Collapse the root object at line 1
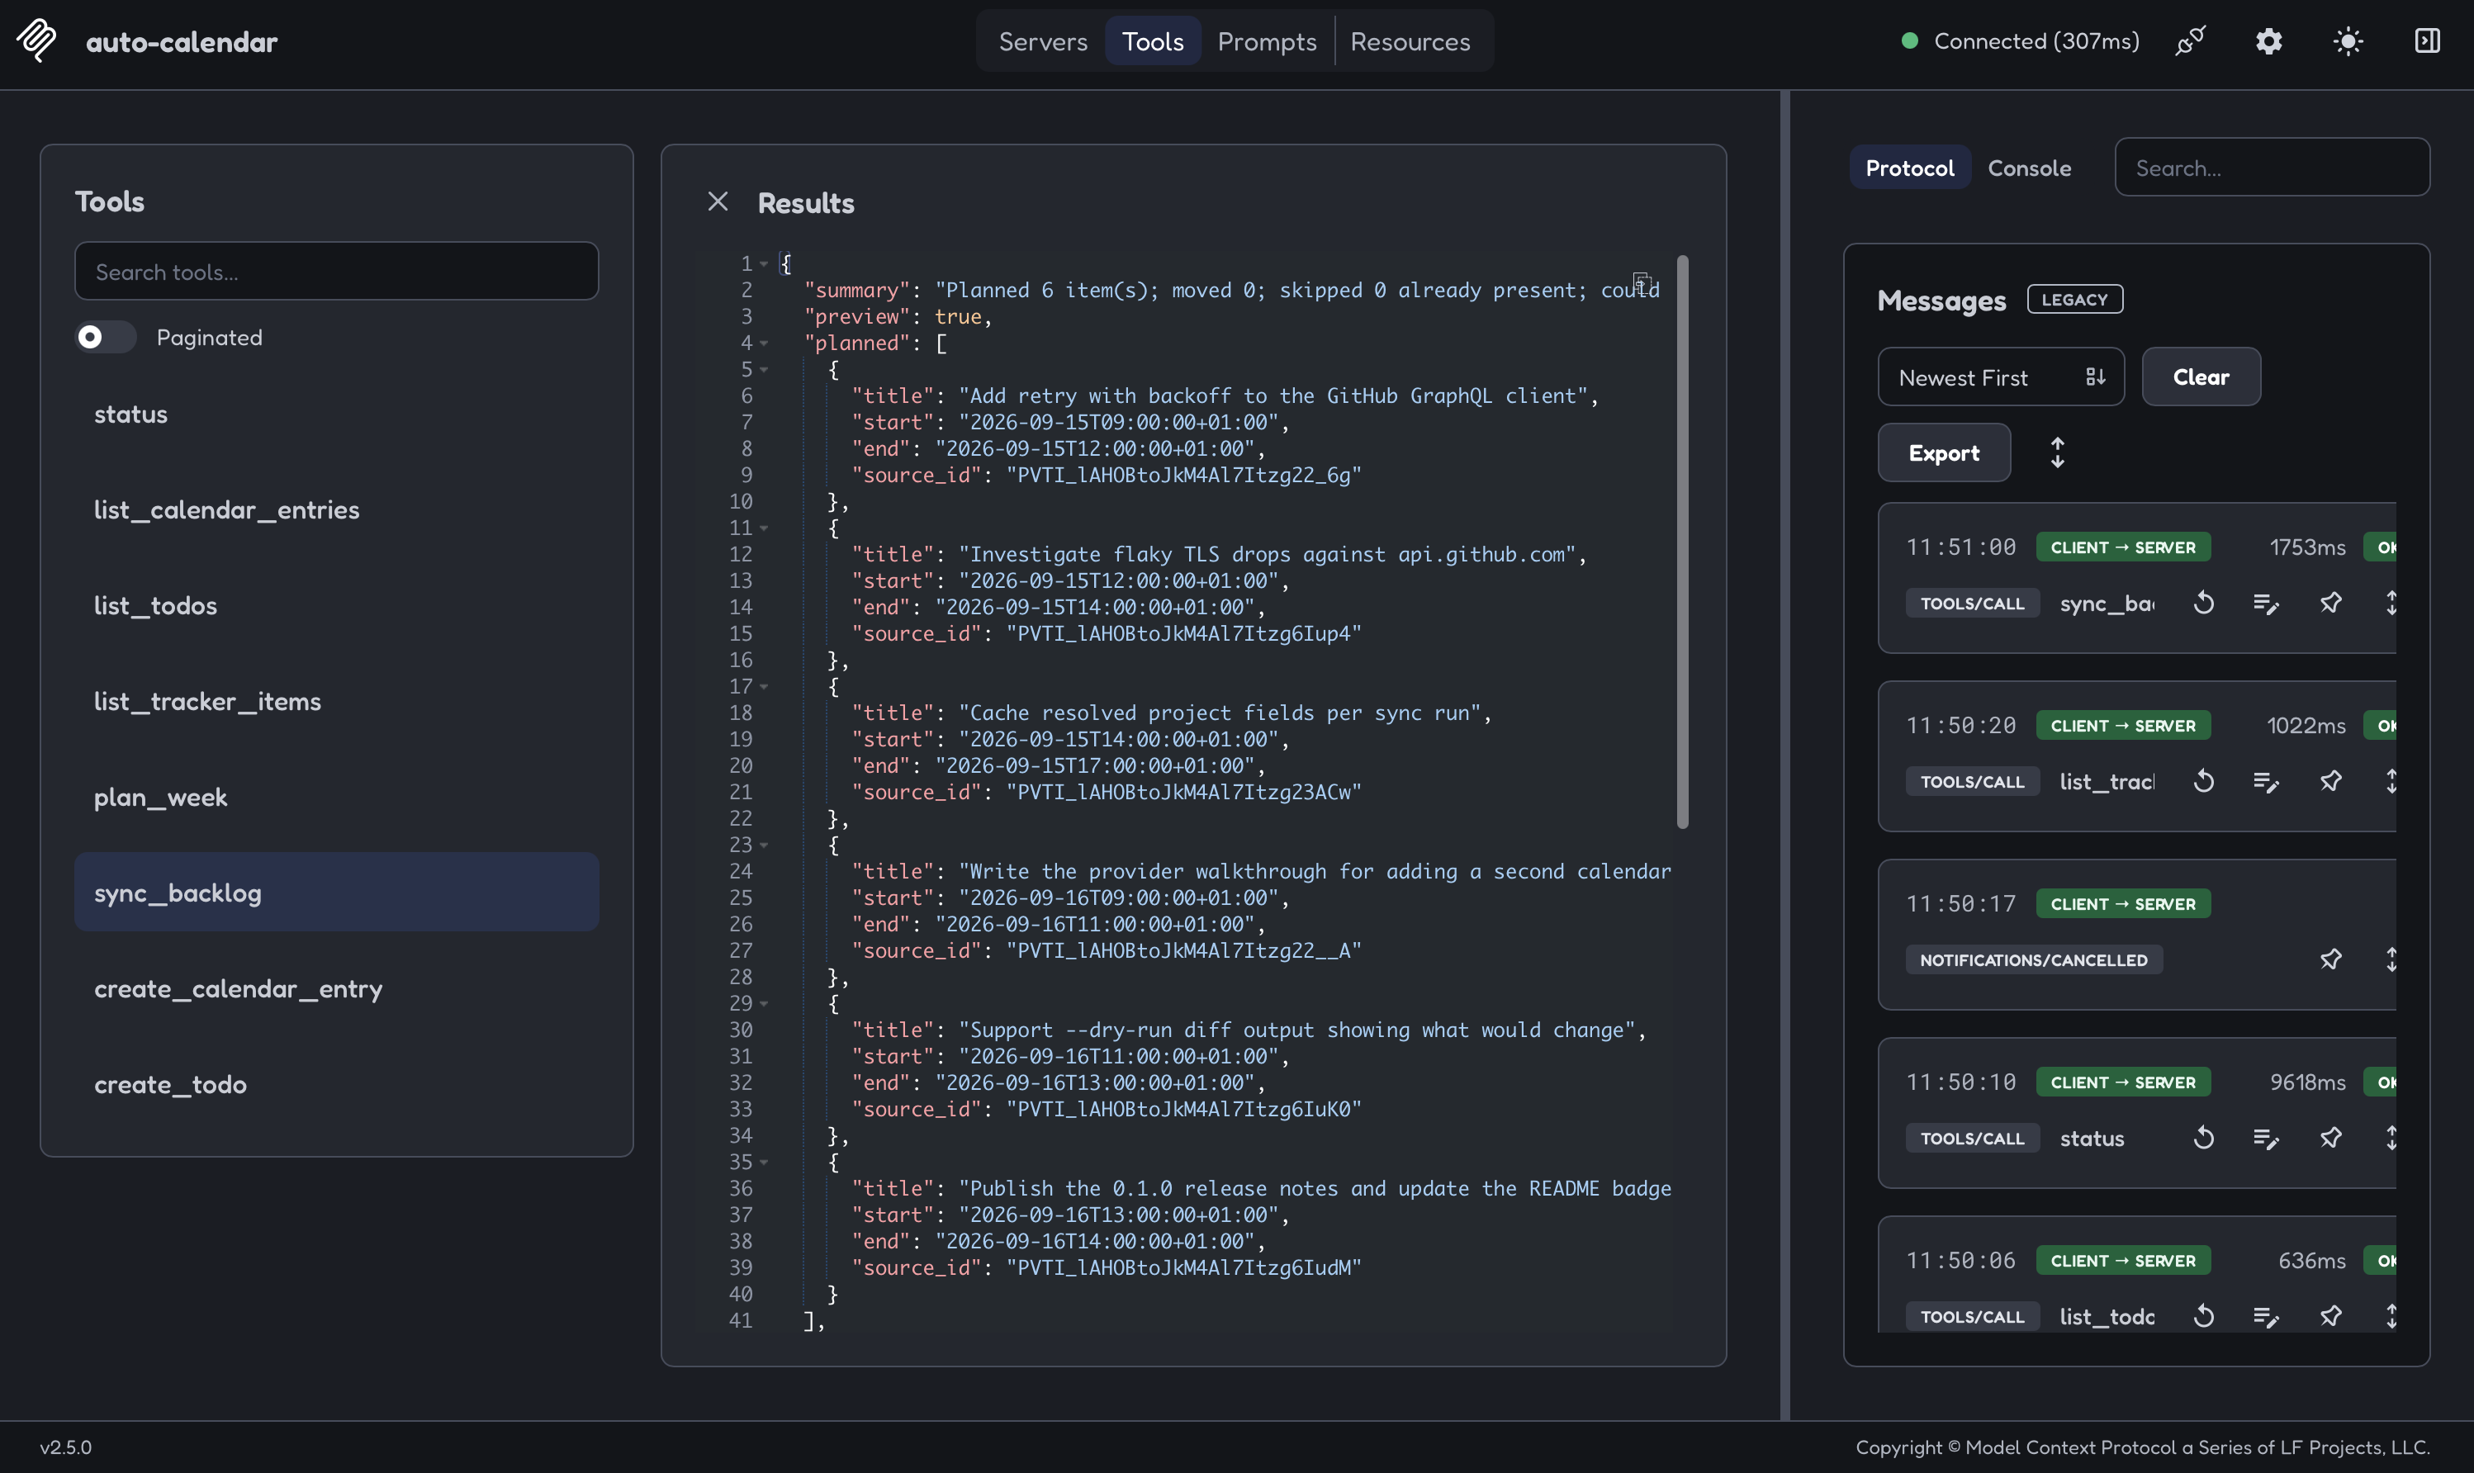This screenshot has width=2474, height=1473. coord(764,264)
